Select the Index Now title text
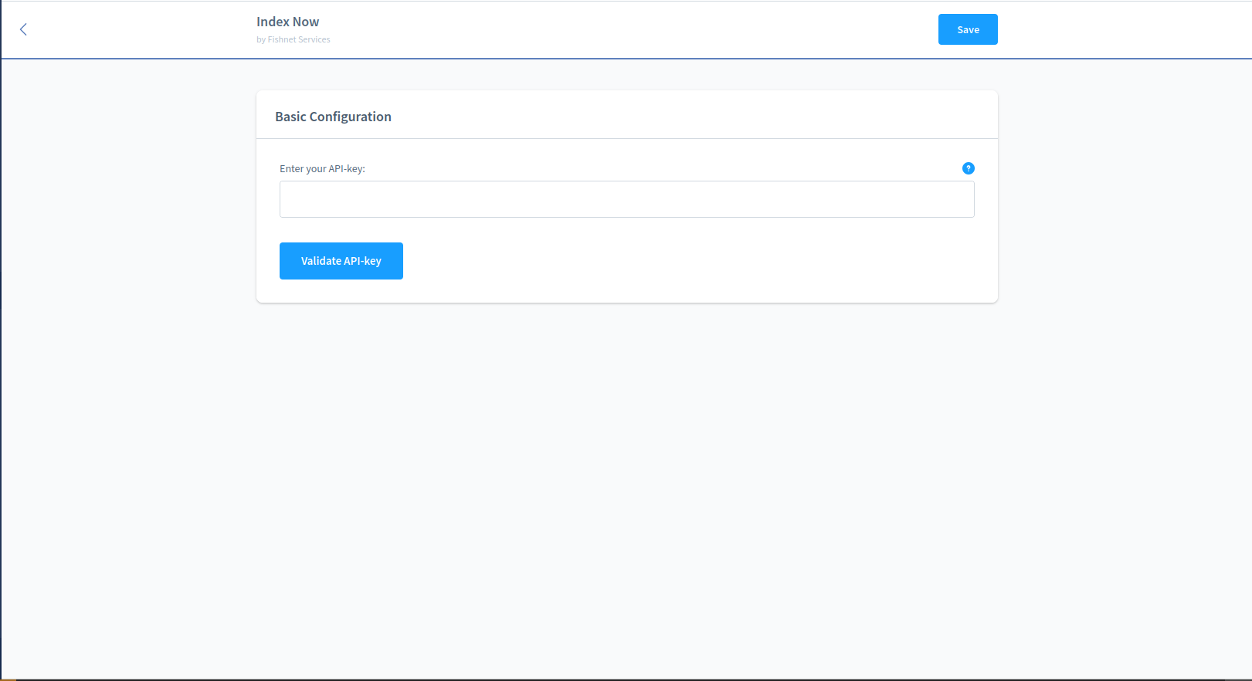1252x681 pixels. pos(287,22)
